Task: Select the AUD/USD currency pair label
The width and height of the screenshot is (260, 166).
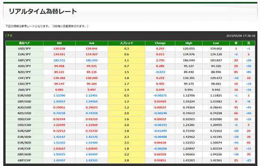Action: (24, 108)
